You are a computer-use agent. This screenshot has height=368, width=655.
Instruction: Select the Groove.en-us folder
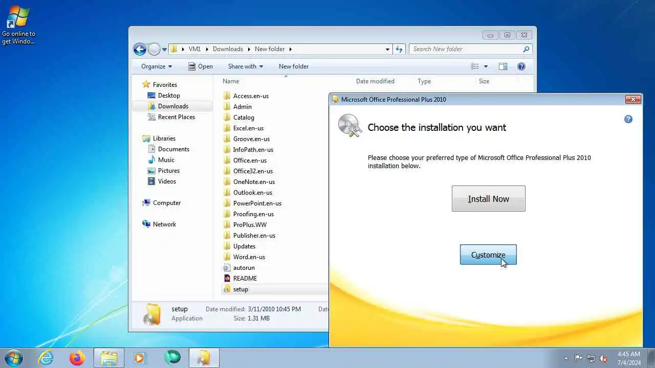click(x=251, y=139)
